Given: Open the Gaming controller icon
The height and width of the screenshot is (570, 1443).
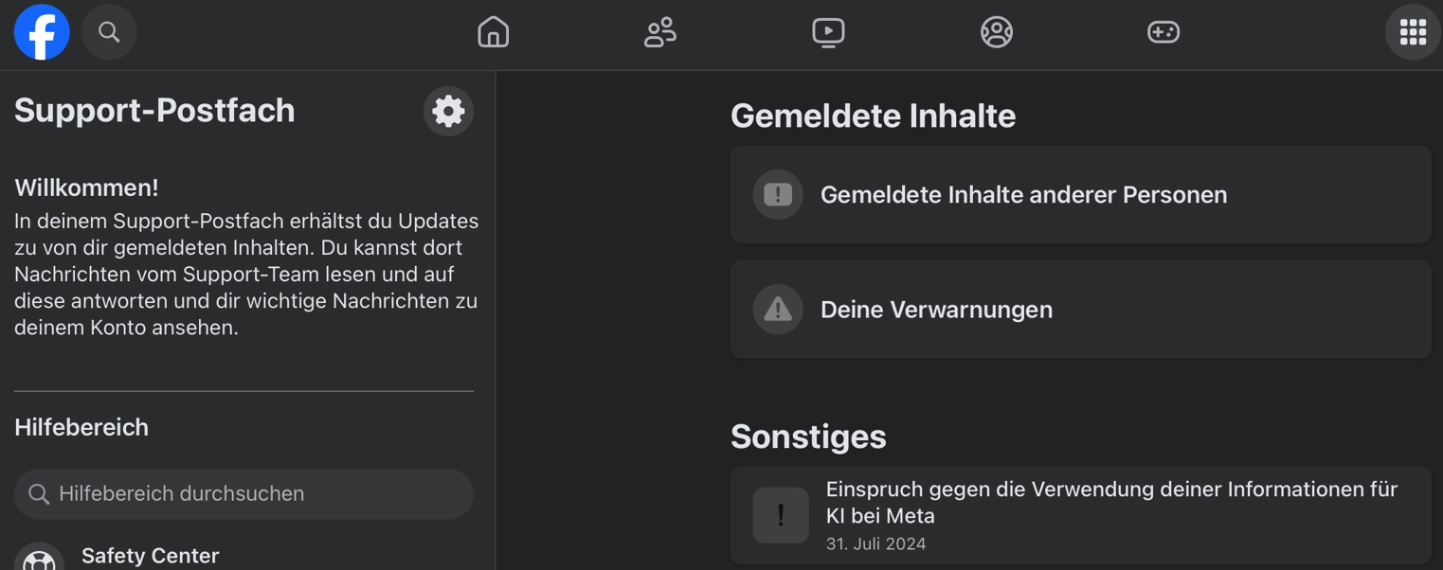Looking at the screenshot, I should point(1163,32).
